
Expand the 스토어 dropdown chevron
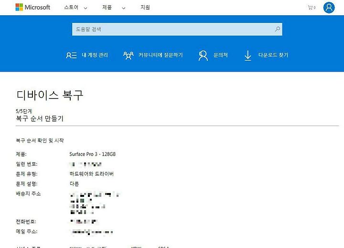[x=86, y=8]
